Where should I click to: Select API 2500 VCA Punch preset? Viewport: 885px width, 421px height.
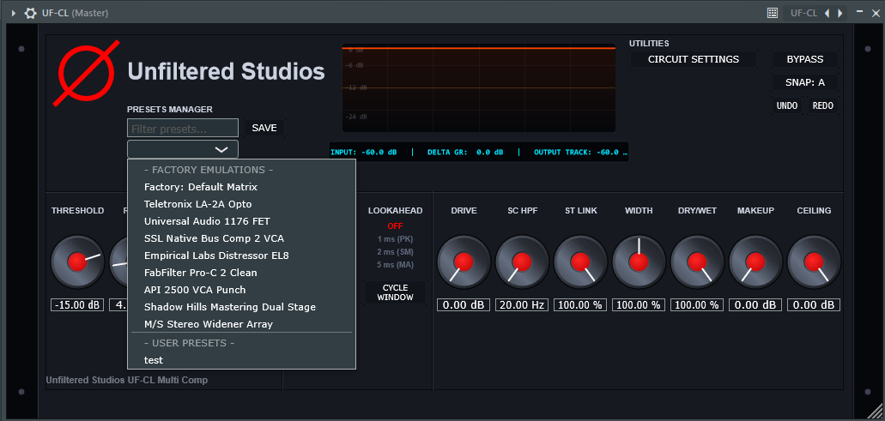(x=241, y=290)
